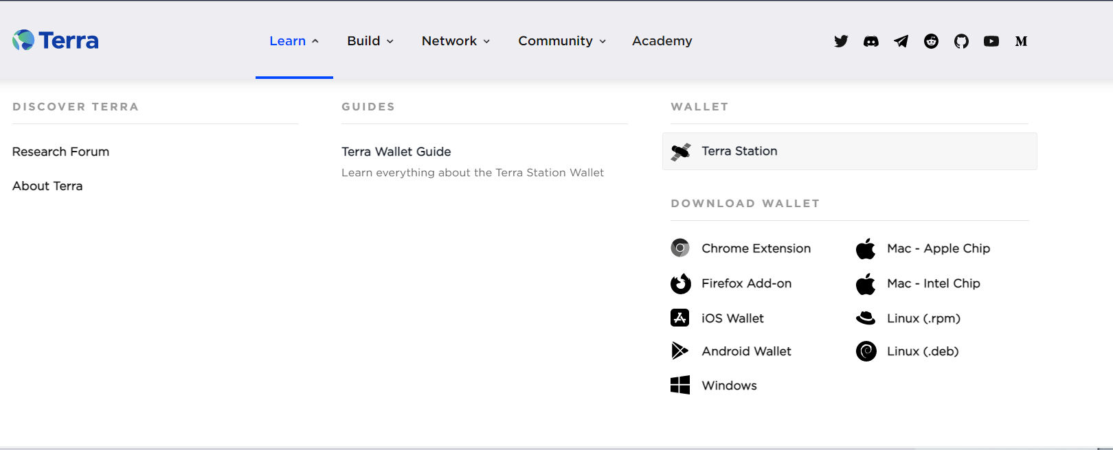Viewport: 1113px width, 450px height.
Task: Click the Terra logo
Action: pyautogui.click(x=56, y=40)
